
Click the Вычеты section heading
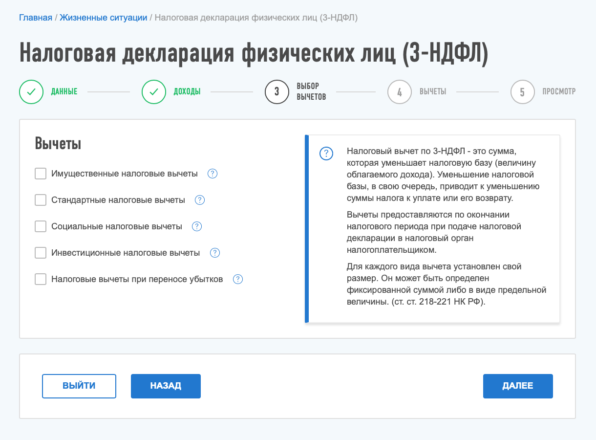pos(58,144)
